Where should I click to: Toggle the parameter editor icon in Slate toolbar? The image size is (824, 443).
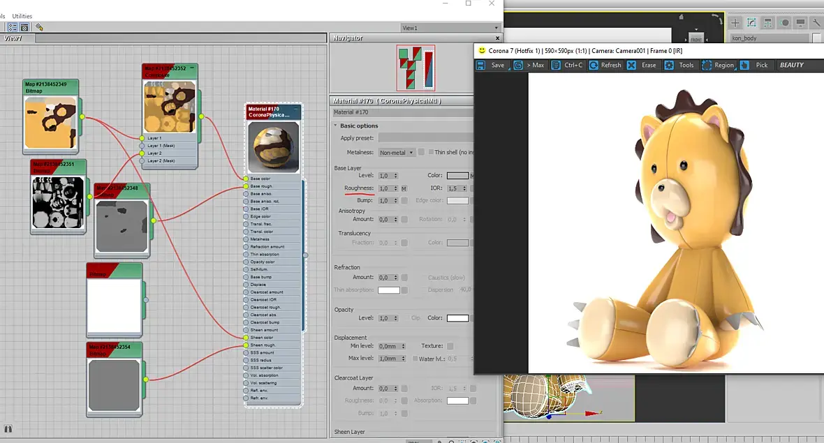pyautogui.click(x=24, y=27)
